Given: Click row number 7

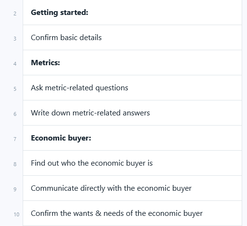Looking at the screenshot, I should 15,139.
